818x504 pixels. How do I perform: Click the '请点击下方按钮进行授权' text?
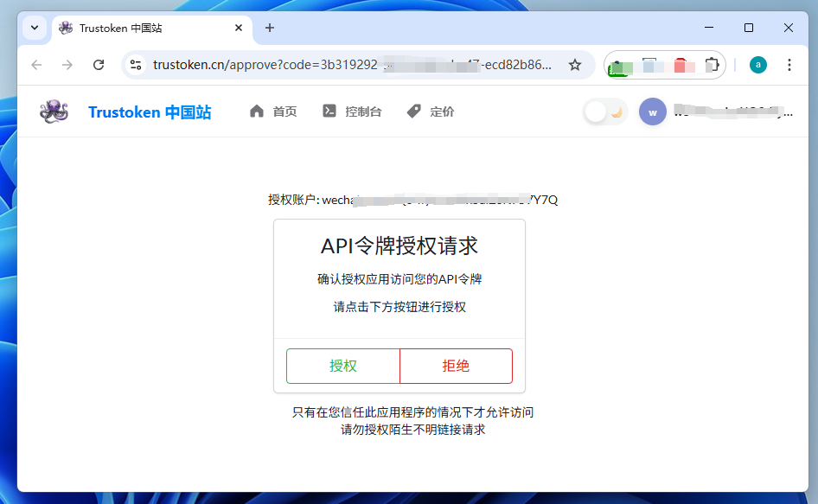[x=399, y=307]
